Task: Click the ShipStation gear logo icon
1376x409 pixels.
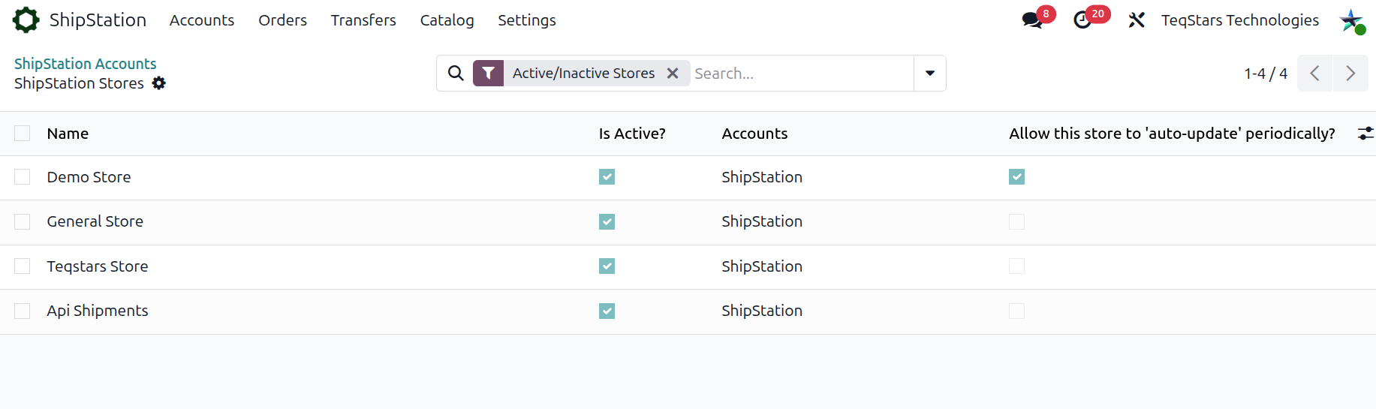Action: pyautogui.click(x=26, y=20)
